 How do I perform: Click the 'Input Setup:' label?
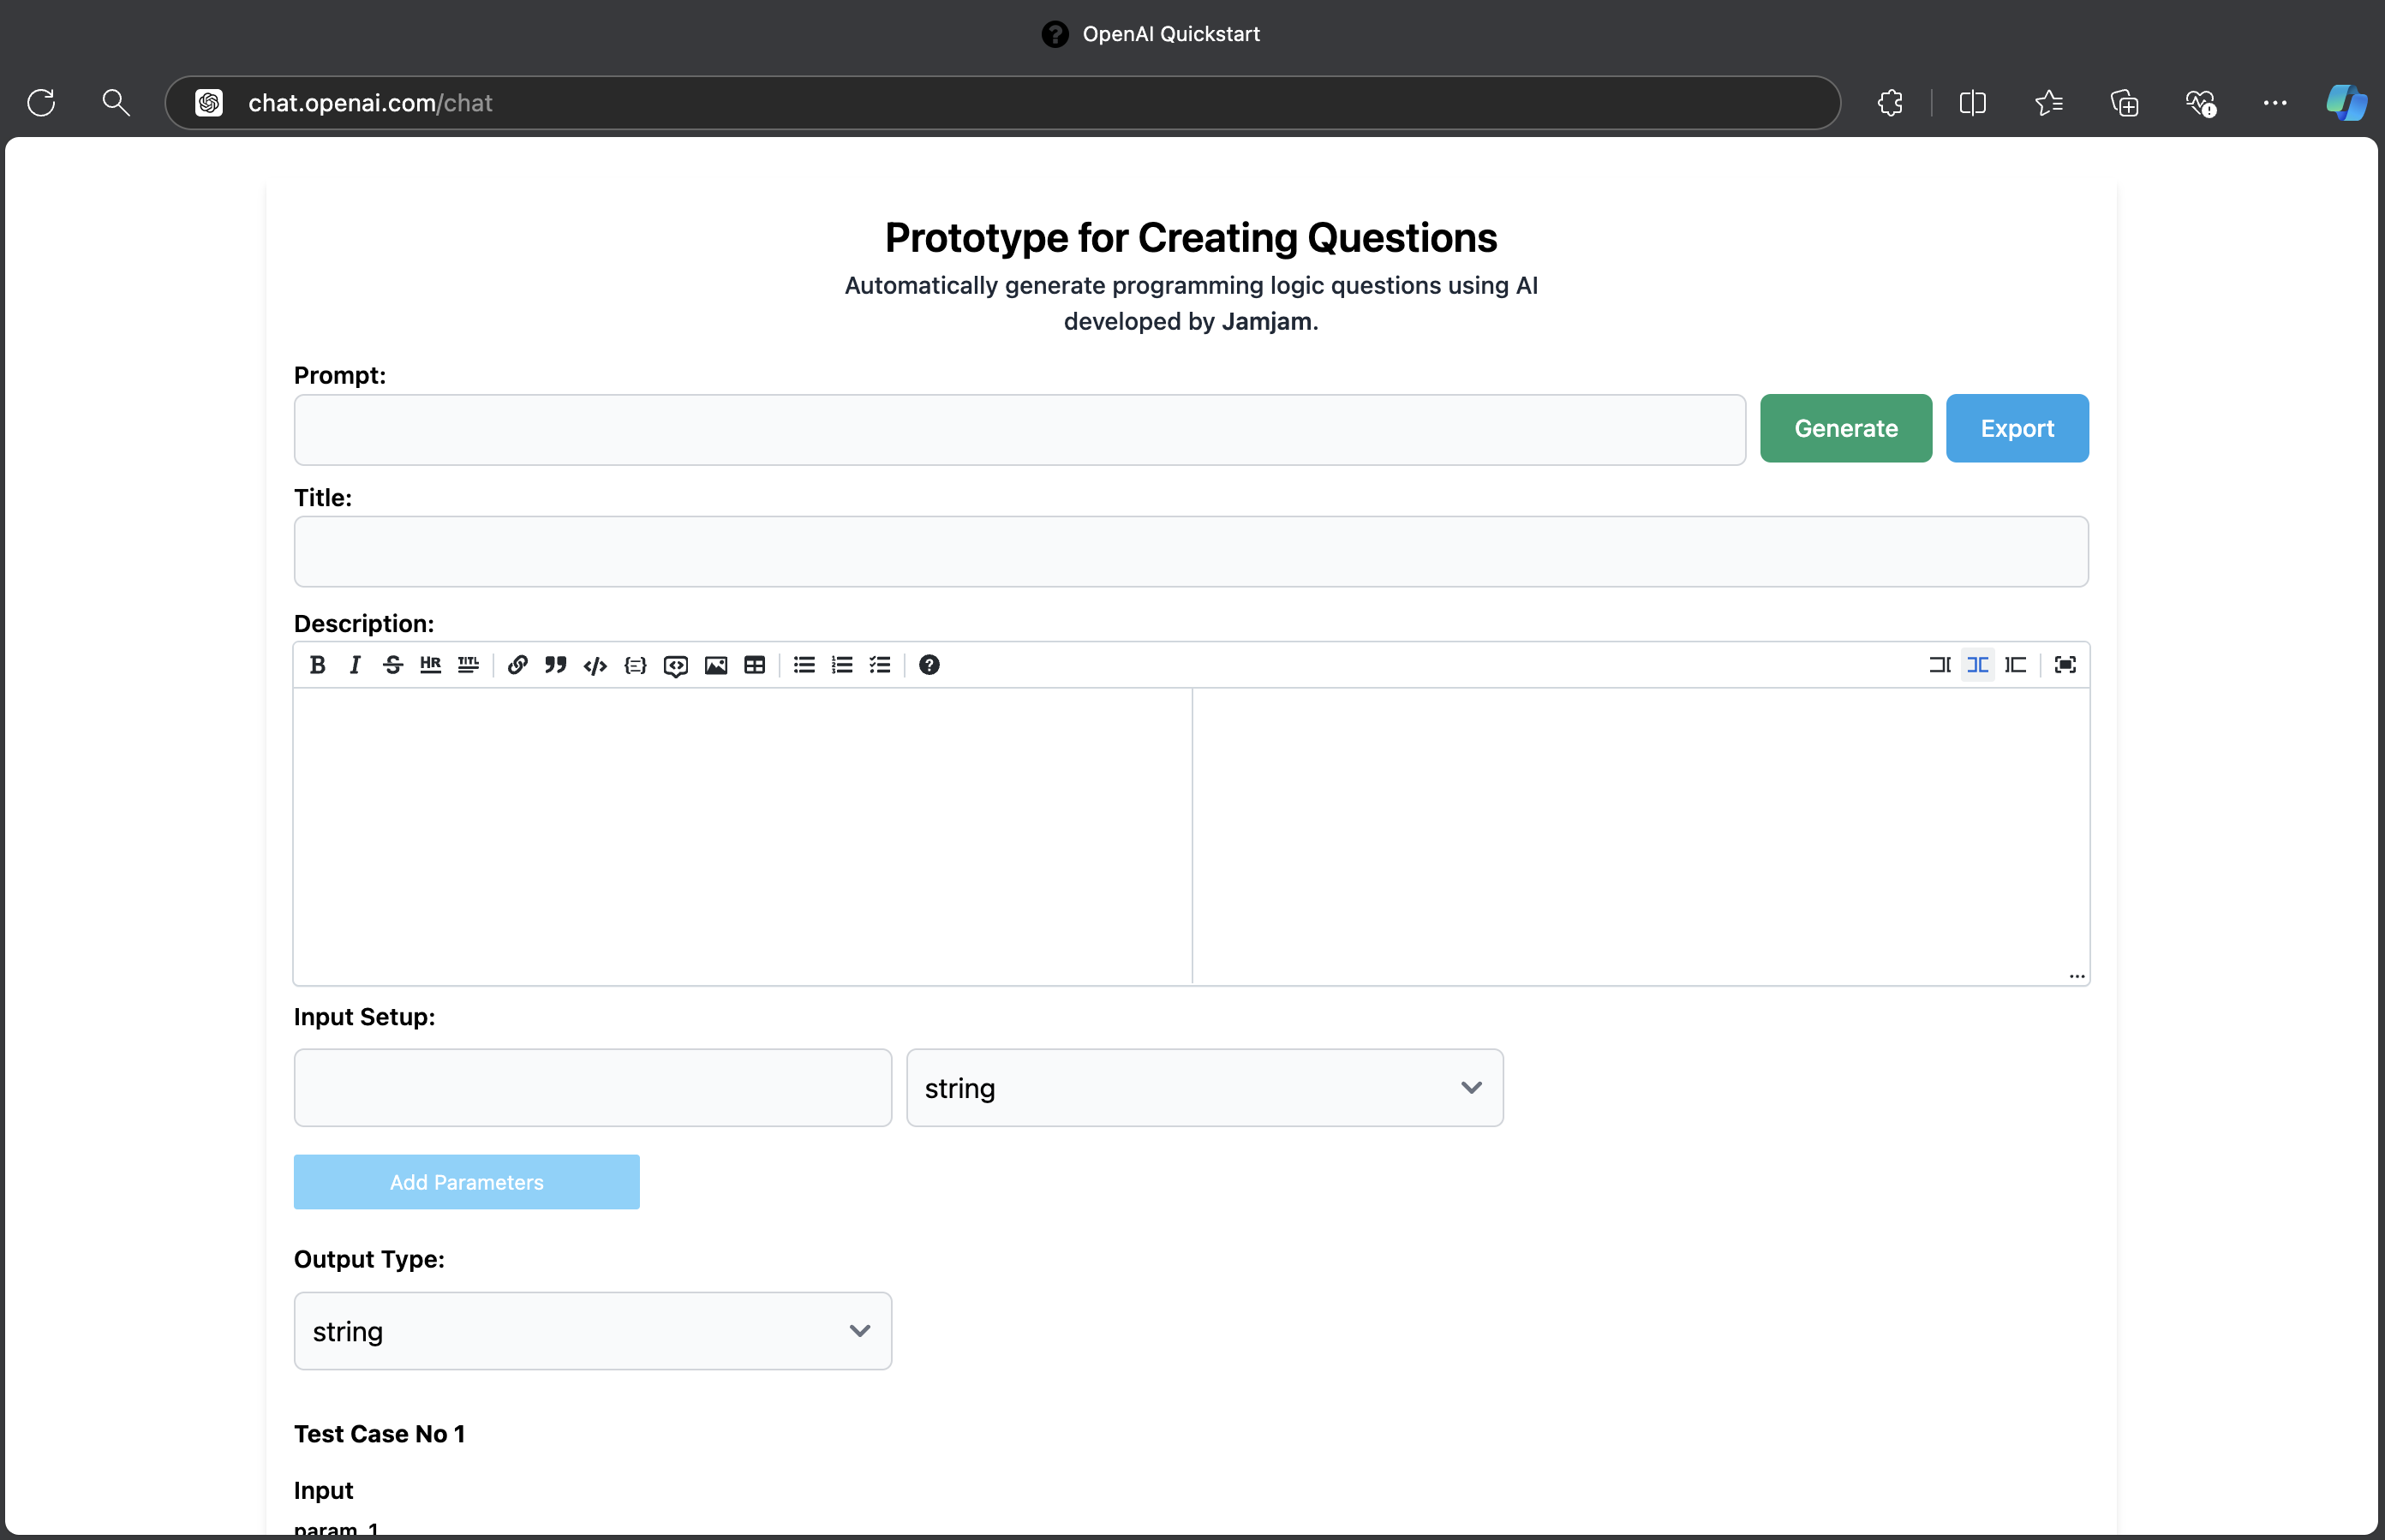point(364,1017)
